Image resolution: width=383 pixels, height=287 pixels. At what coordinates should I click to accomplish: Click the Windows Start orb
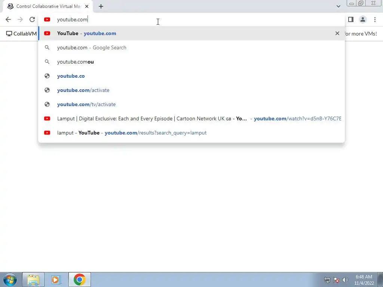click(10, 280)
